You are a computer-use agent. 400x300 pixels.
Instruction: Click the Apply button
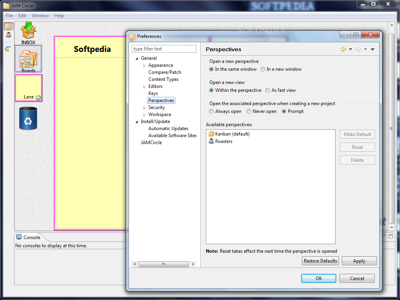[x=359, y=261]
